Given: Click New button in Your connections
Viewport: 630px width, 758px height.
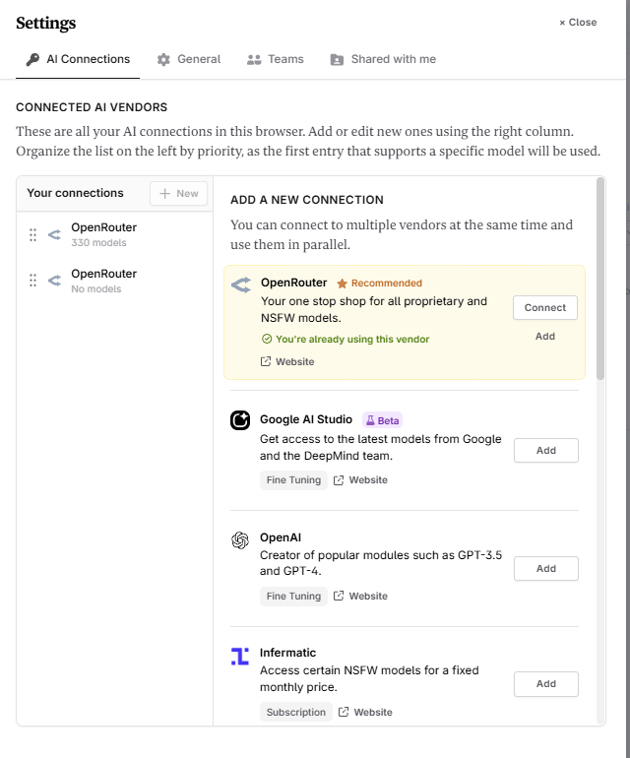Looking at the screenshot, I should click(x=178, y=194).
